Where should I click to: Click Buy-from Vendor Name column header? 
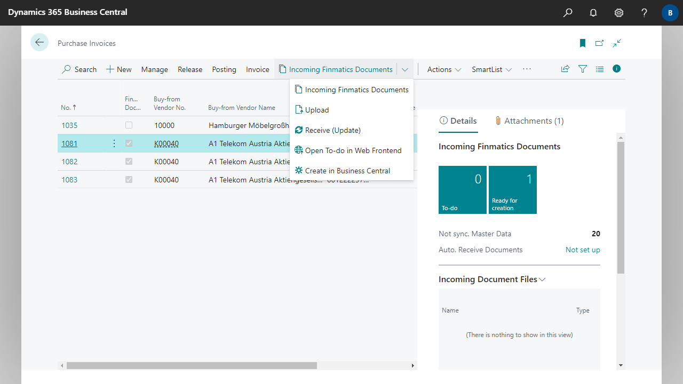(x=242, y=107)
